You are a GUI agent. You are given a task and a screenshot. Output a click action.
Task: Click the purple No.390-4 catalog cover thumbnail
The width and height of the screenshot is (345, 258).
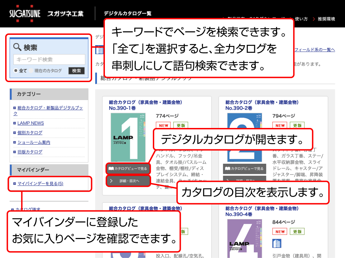245,238
